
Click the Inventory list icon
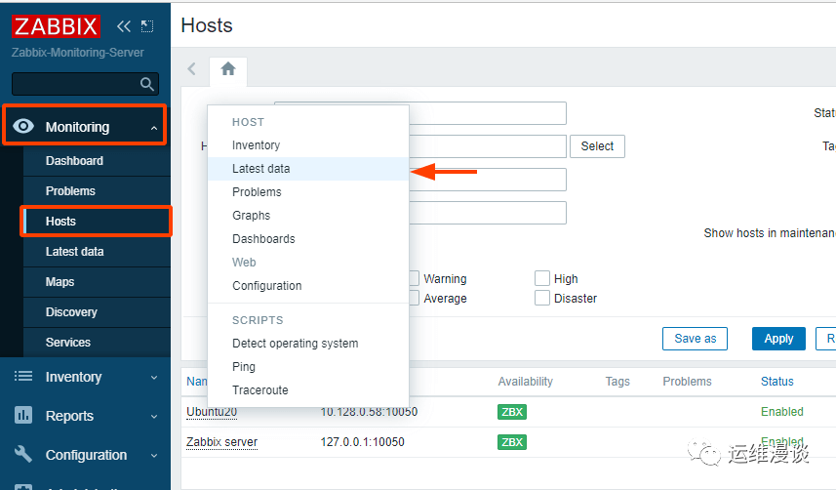23,377
